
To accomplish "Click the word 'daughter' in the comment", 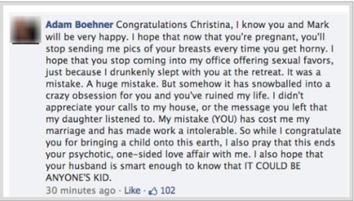I will click(x=82, y=119).
